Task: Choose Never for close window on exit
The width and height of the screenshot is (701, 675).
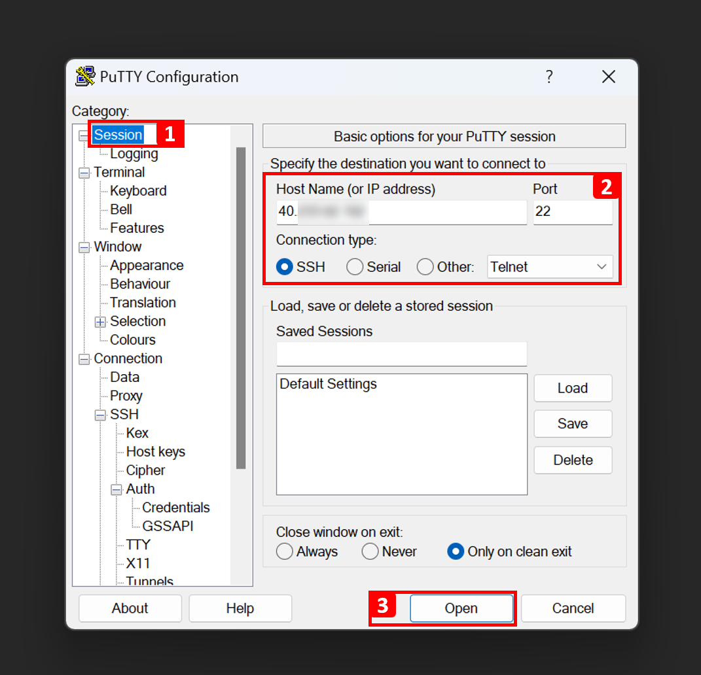Action: [x=370, y=551]
